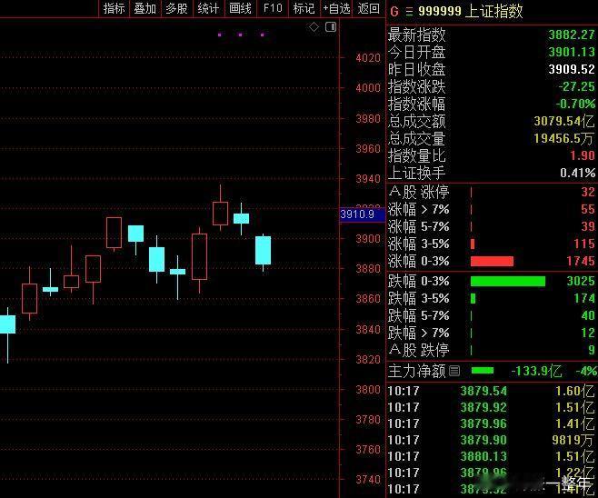Click the 999999 上证指数 title
Viewport: 598px width, 498px height.
coord(470,11)
